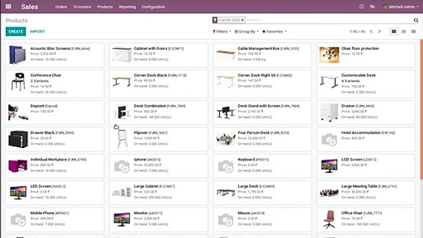This screenshot has height=238, width=423.
Task: Click the 'Conference Chair' product name
Action: pos(46,75)
